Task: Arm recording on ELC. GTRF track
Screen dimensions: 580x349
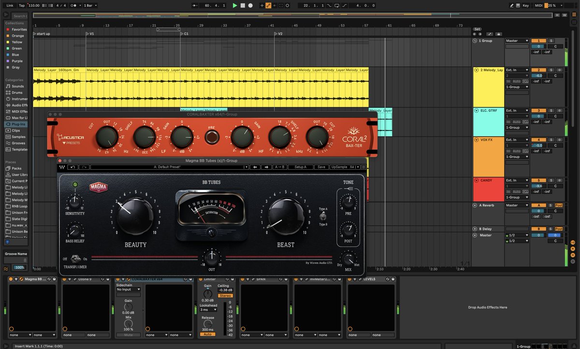Action: 559,111
